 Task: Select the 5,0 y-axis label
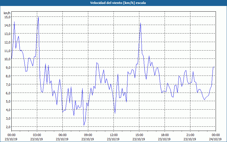click(8, 101)
